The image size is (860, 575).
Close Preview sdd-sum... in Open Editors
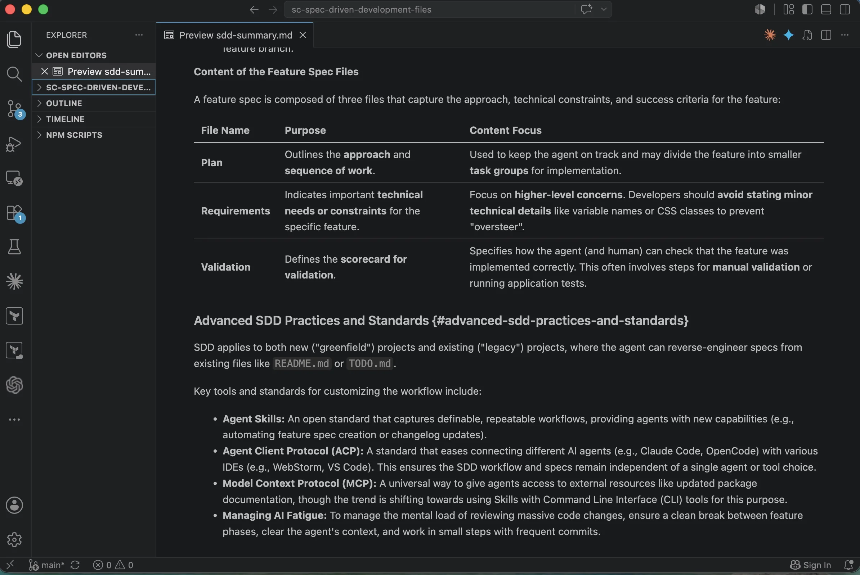click(x=44, y=71)
